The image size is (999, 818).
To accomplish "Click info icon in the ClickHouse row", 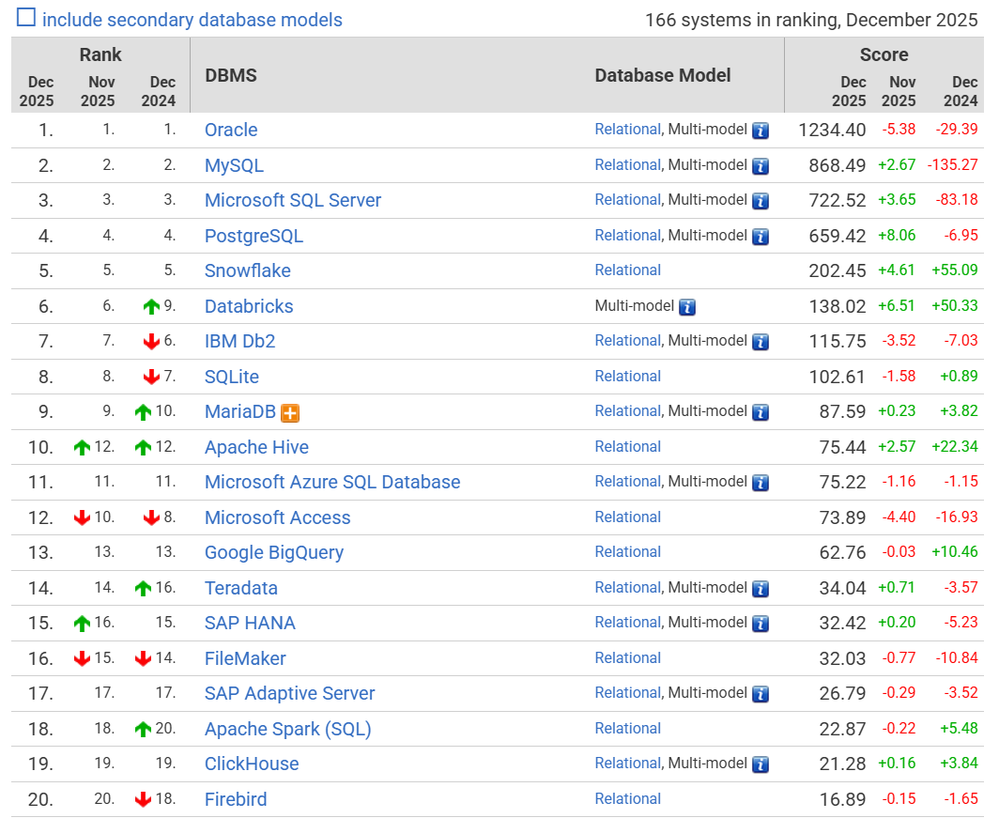I will coord(761,764).
